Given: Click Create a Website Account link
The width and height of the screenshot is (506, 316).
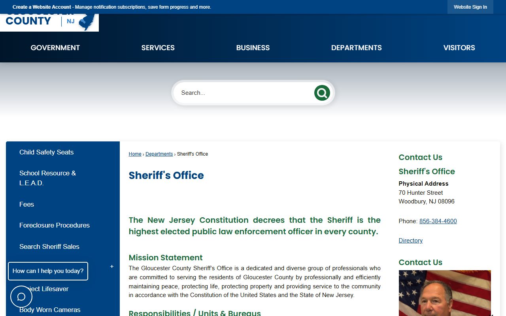Looking at the screenshot, I should (x=42, y=7).
